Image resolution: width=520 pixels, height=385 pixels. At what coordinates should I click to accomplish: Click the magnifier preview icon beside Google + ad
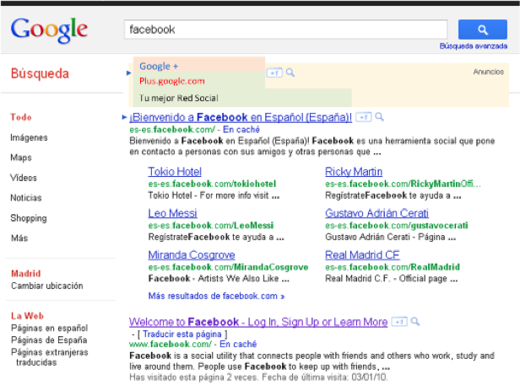pyautogui.click(x=290, y=72)
